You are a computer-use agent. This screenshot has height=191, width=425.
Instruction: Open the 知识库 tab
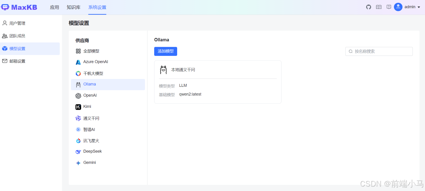tap(74, 7)
